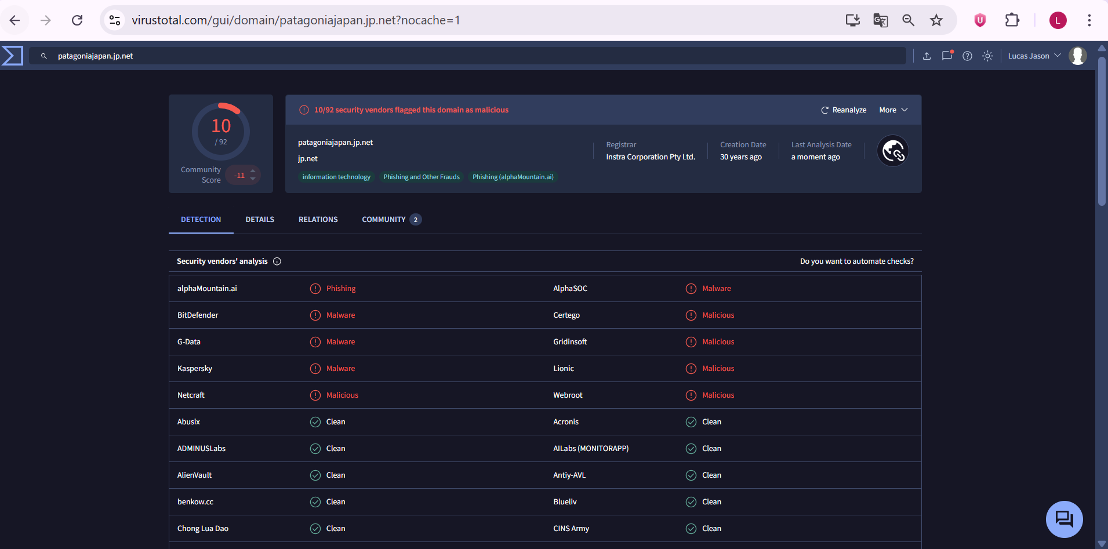Open the notifications flag icon
This screenshot has height=549, width=1108.
click(947, 56)
